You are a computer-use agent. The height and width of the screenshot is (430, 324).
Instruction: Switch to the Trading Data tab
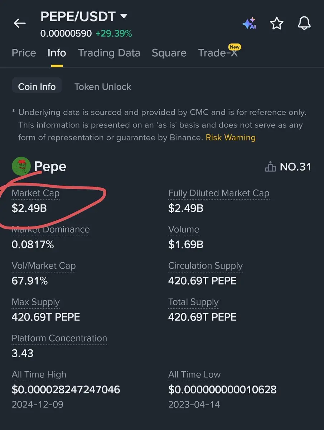coord(109,53)
